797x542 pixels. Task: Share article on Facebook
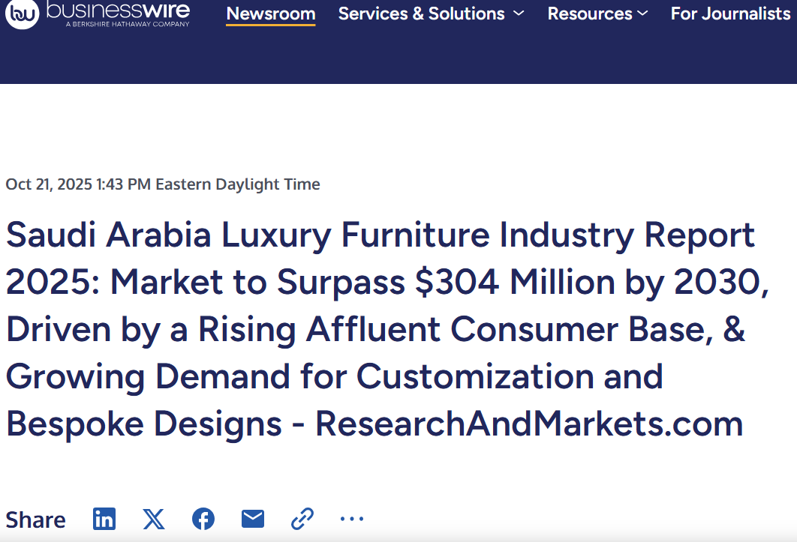click(203, 519)
